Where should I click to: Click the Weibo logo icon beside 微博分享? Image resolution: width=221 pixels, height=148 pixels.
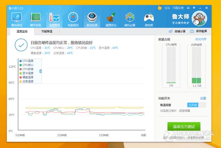point(171,31)
